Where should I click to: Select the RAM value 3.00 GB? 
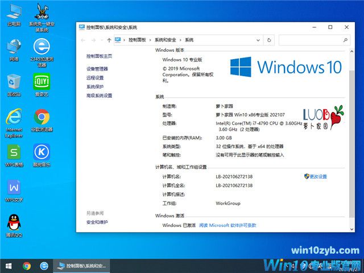pyautogui.click(x=224, y=138)
